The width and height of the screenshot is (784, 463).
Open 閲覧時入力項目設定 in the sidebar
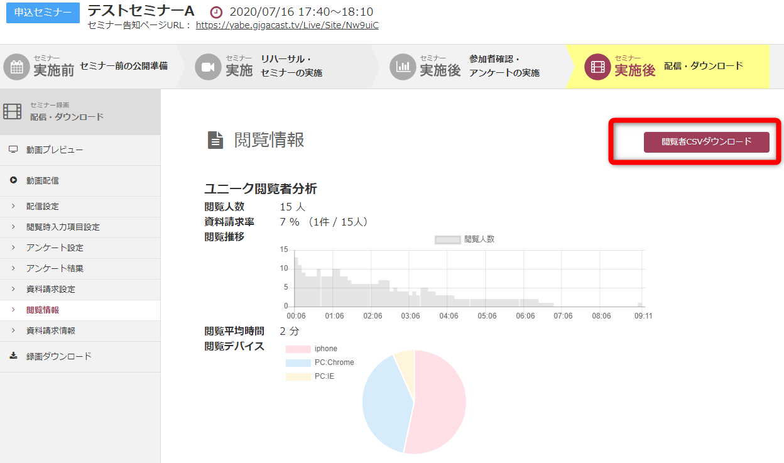tap(63, 227)
